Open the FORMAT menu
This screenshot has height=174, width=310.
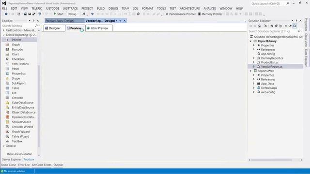click(x=147, y=9)
